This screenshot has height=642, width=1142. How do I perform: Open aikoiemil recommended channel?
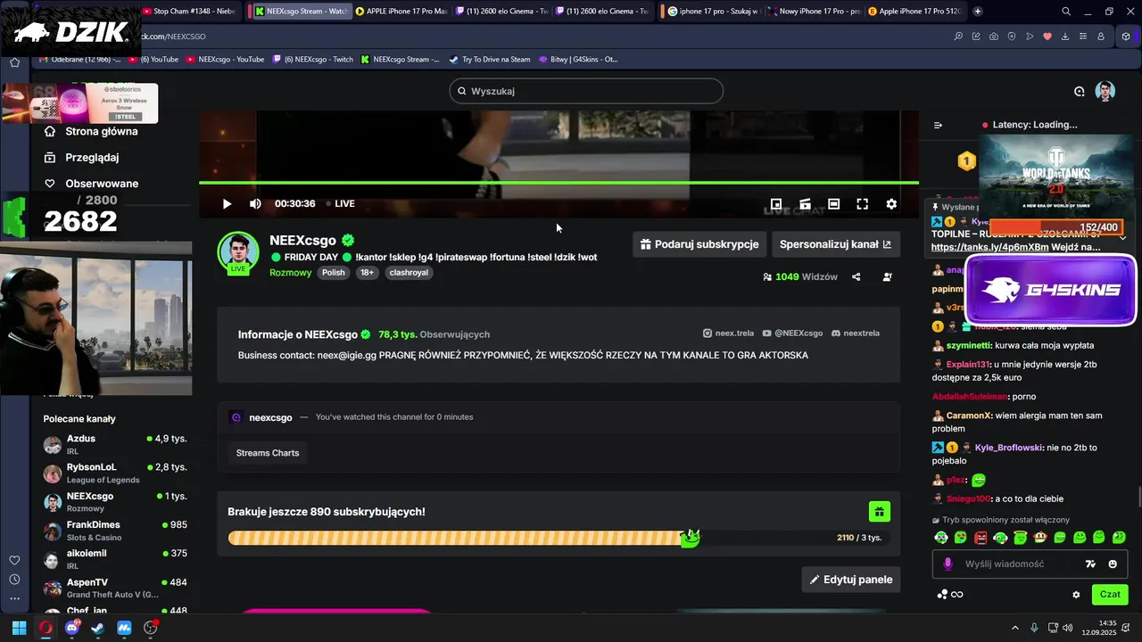pyautogui.click(x=114, y=559)
